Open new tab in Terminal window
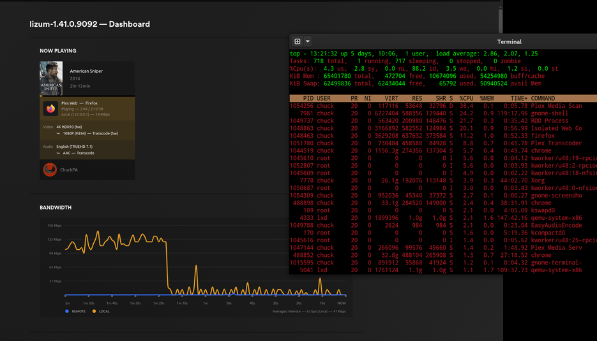597x341 pixels. click(x=298, y=41)
